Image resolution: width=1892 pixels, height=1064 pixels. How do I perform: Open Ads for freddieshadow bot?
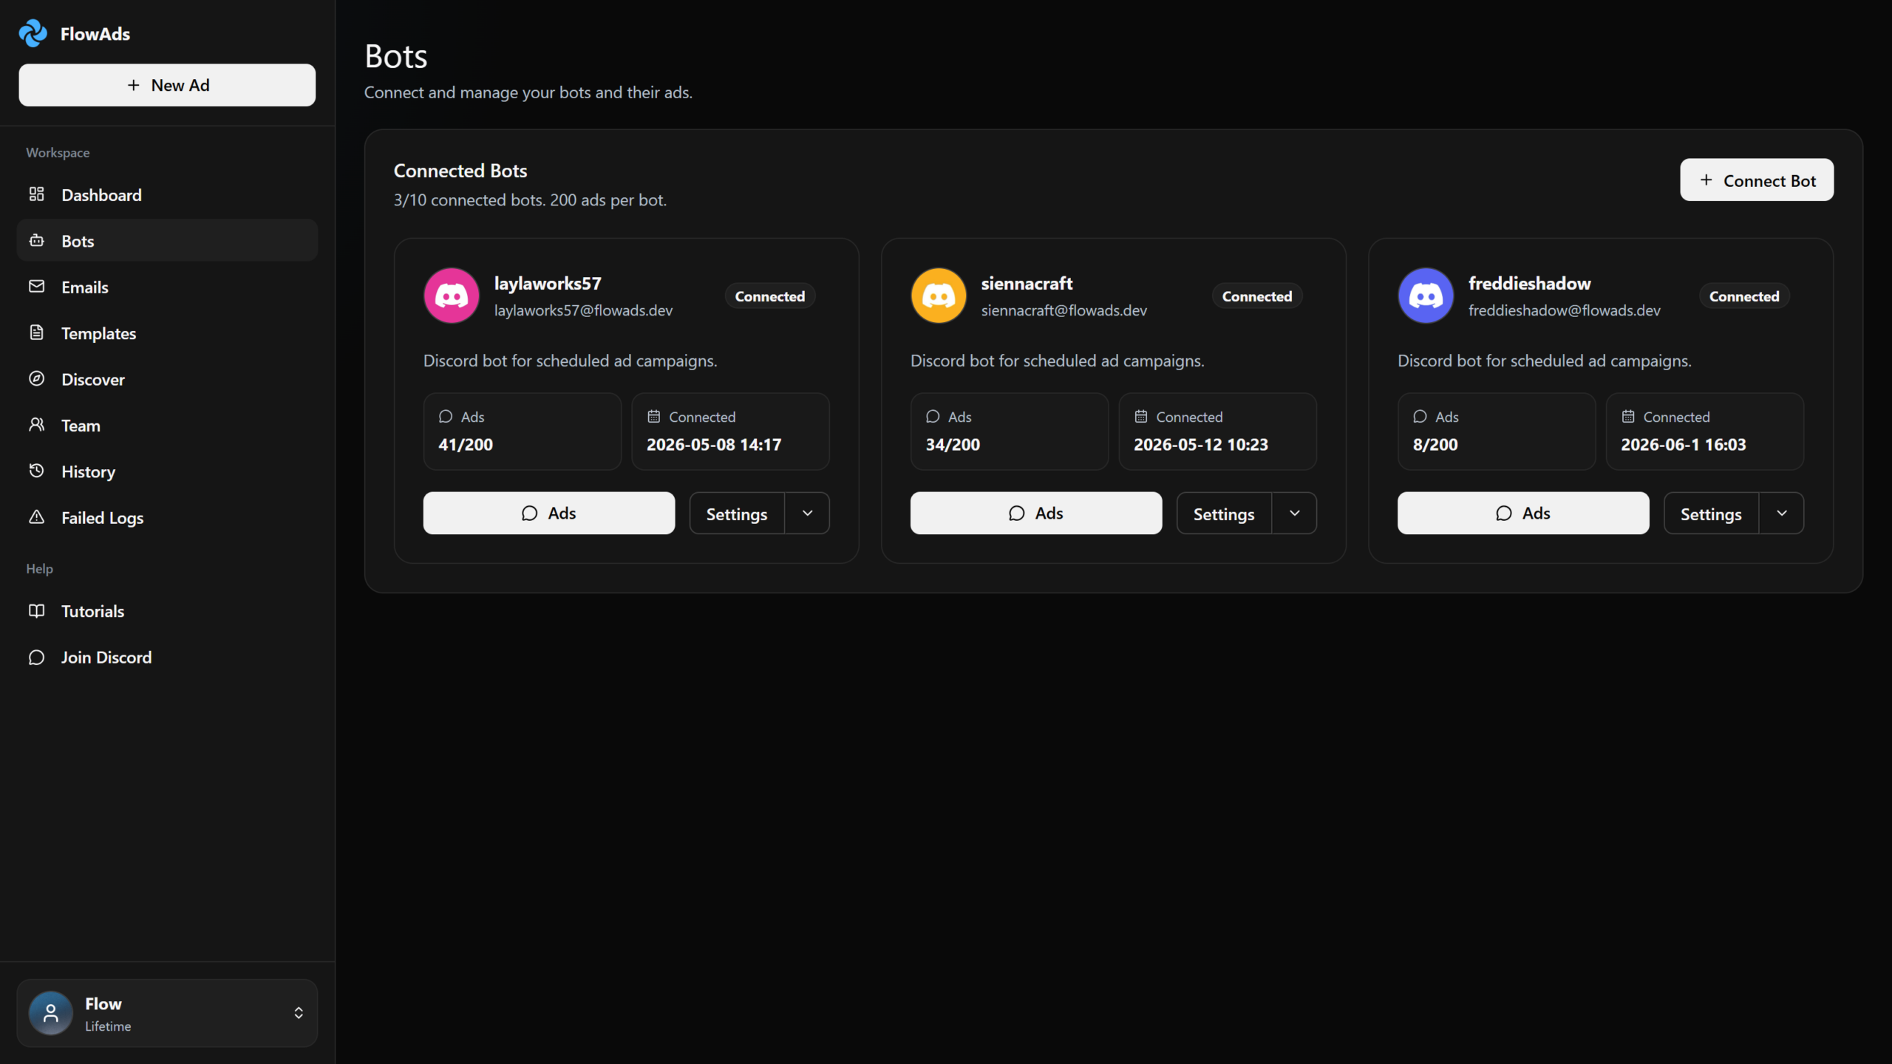point(1522,514)
